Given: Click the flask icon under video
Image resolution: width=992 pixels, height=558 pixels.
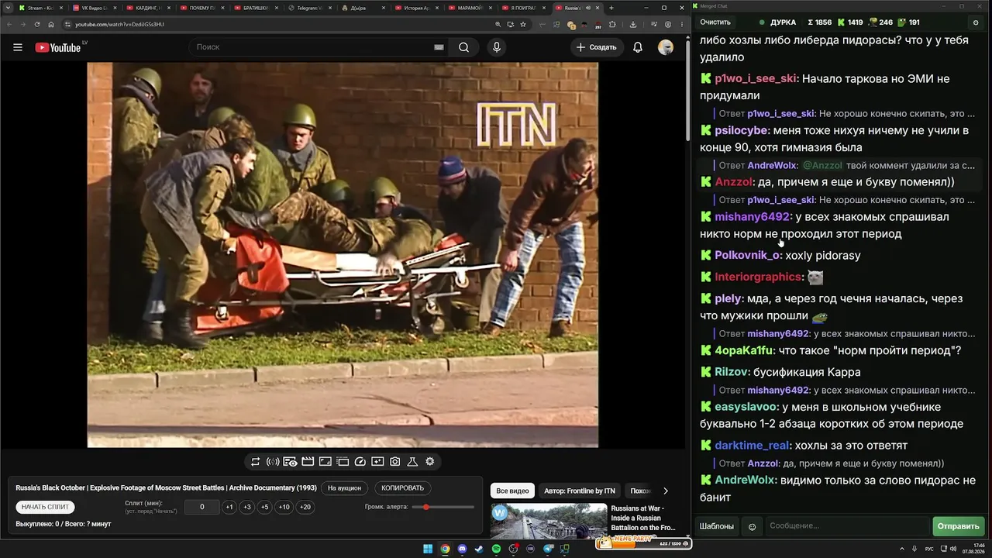Looking at the screenshot, I should [412, 461].
